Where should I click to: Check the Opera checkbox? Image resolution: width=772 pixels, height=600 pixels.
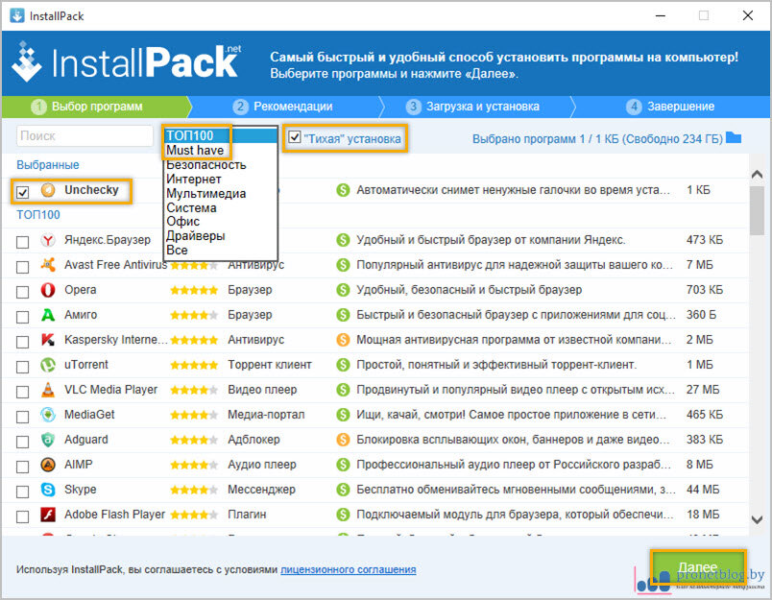[x=23, y=292]
